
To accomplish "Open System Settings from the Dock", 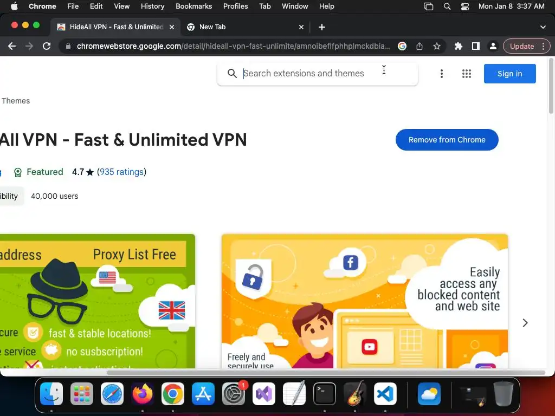I will (x=234, y=394).
